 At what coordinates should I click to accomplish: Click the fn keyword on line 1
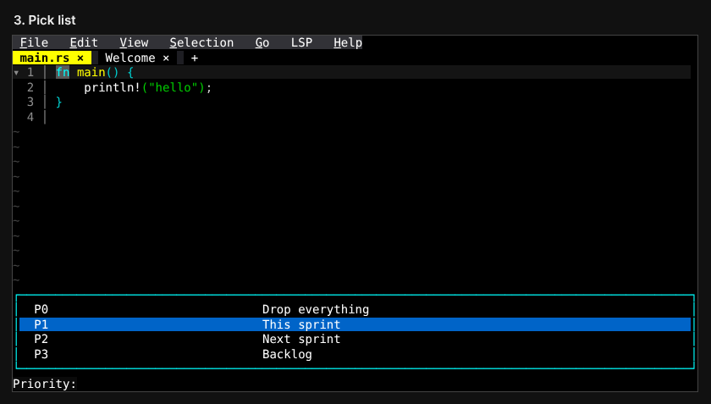(x=63, y=72)
